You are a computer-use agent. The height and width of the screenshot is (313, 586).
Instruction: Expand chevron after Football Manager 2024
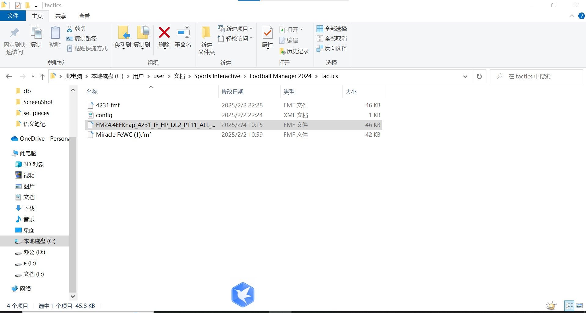tap(316, 76)
